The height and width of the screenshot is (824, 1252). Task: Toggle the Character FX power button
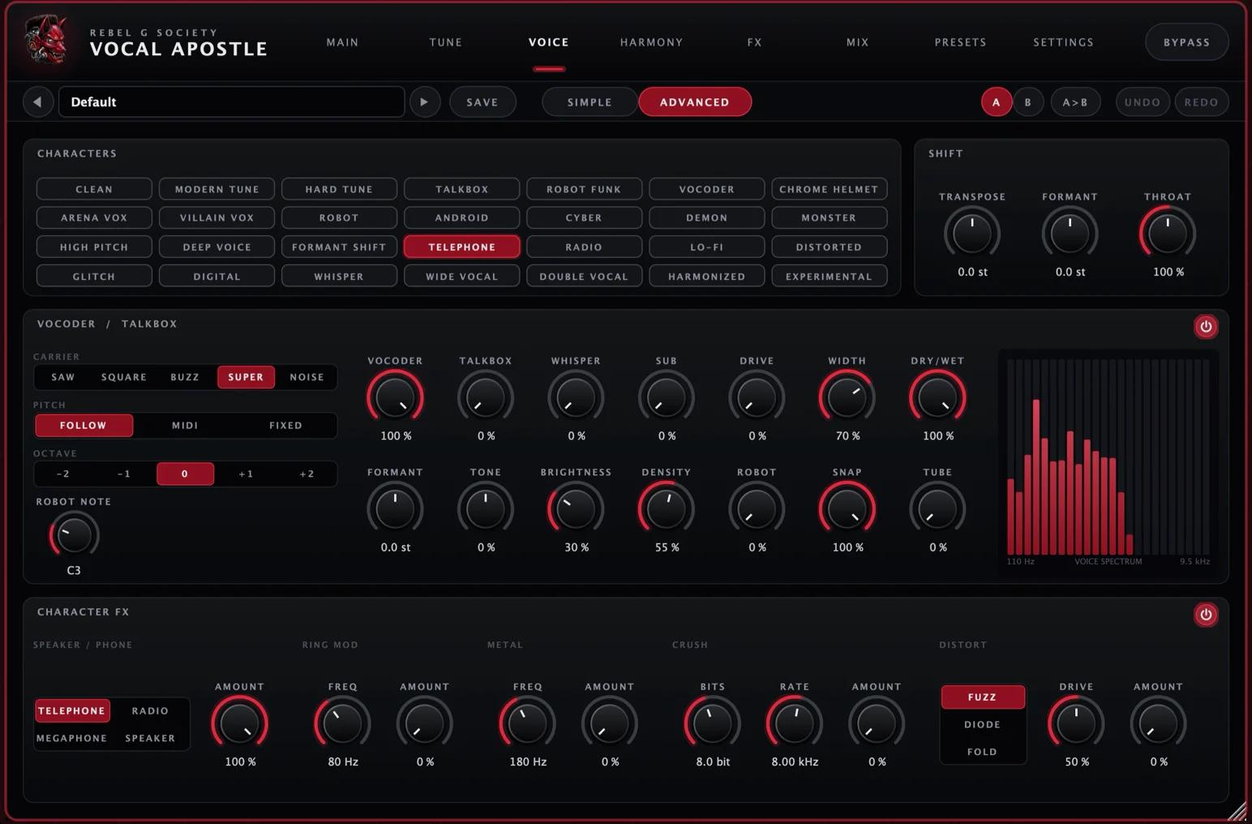1206,615
